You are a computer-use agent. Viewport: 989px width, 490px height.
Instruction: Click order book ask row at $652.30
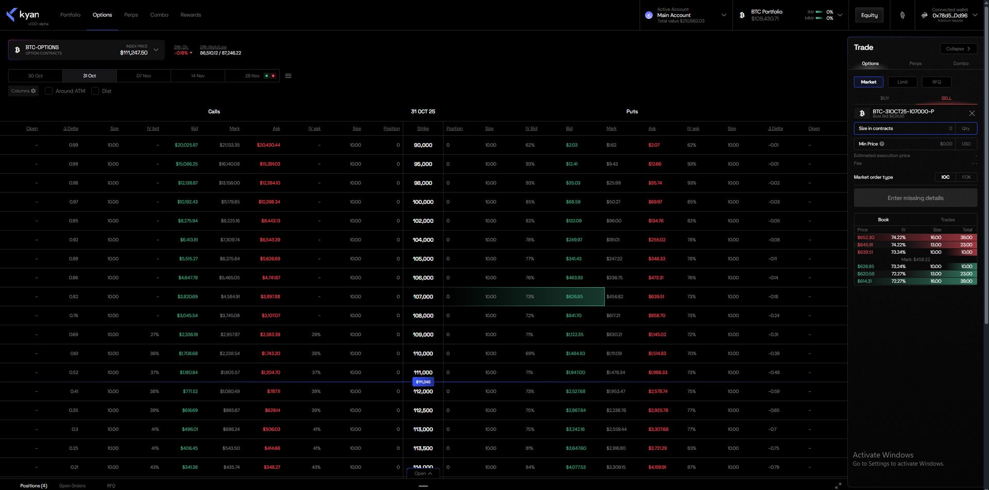click(915, 238)
